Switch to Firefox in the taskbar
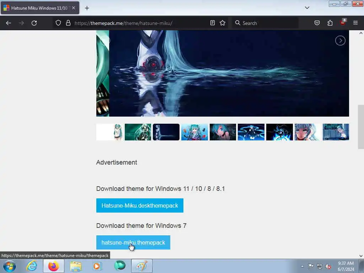Viewport: 364px width, 273px height. [54, 266]
